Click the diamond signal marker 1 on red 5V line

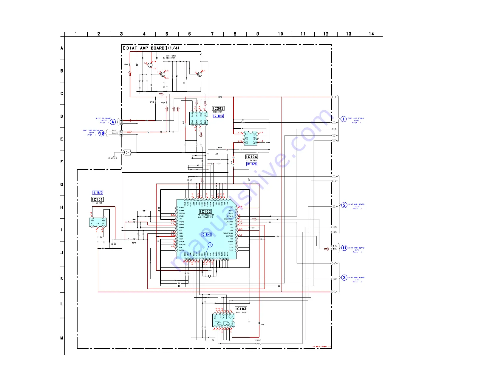tap(334, 97)
